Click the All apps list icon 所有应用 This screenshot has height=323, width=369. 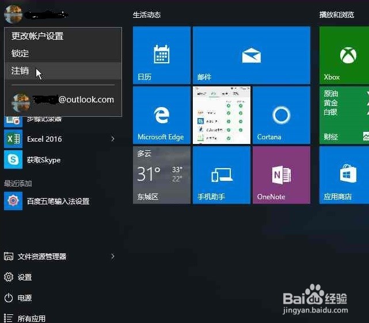(8, 318)
